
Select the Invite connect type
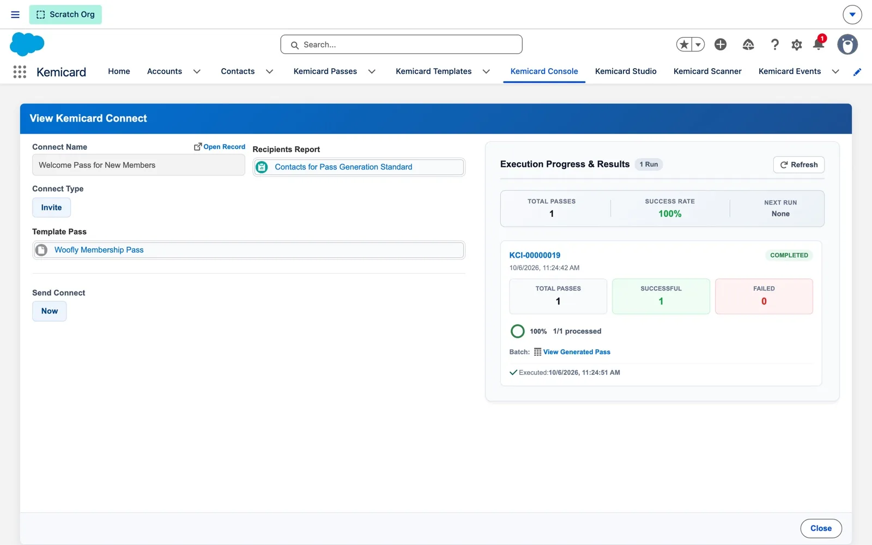51,208
